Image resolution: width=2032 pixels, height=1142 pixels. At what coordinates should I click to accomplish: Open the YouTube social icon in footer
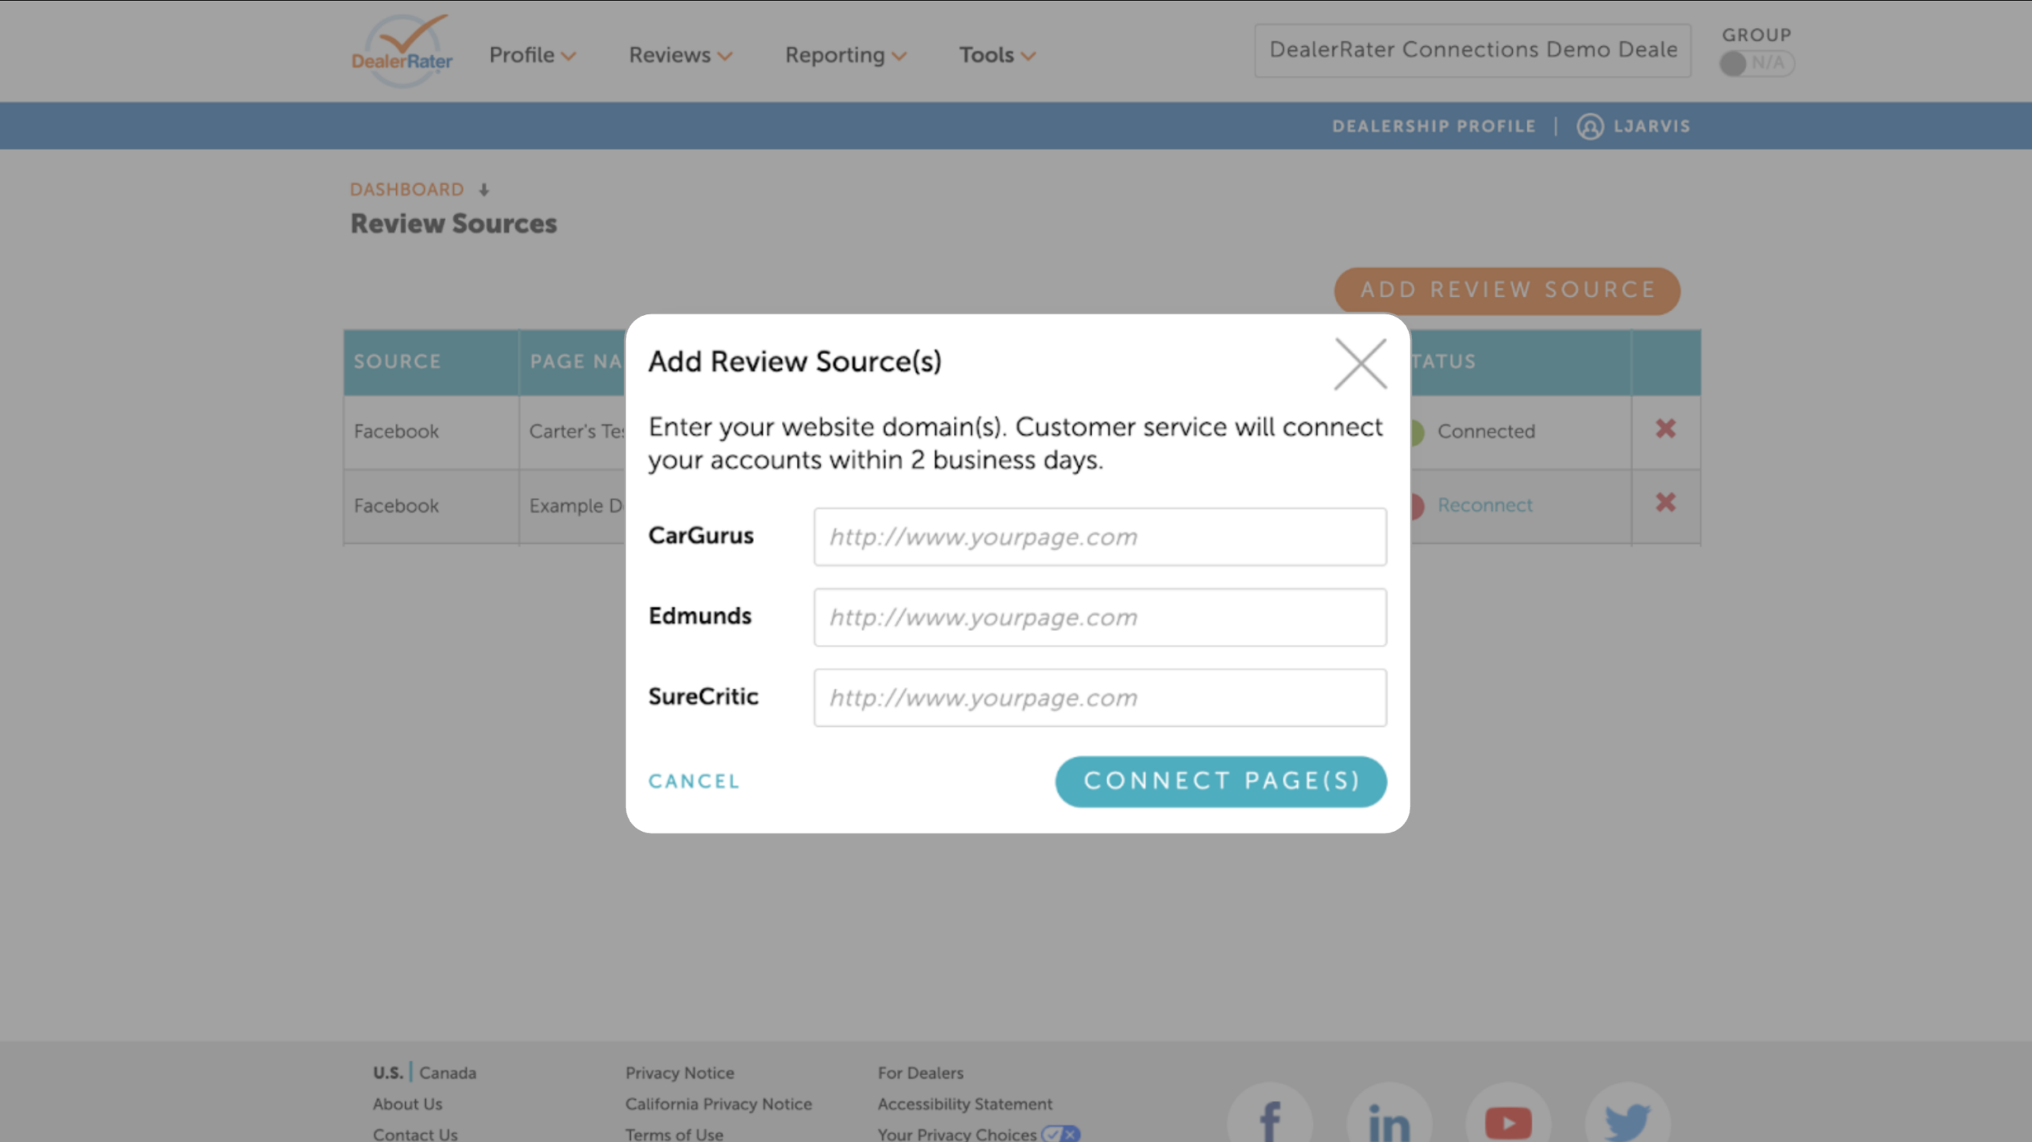1508,1117
